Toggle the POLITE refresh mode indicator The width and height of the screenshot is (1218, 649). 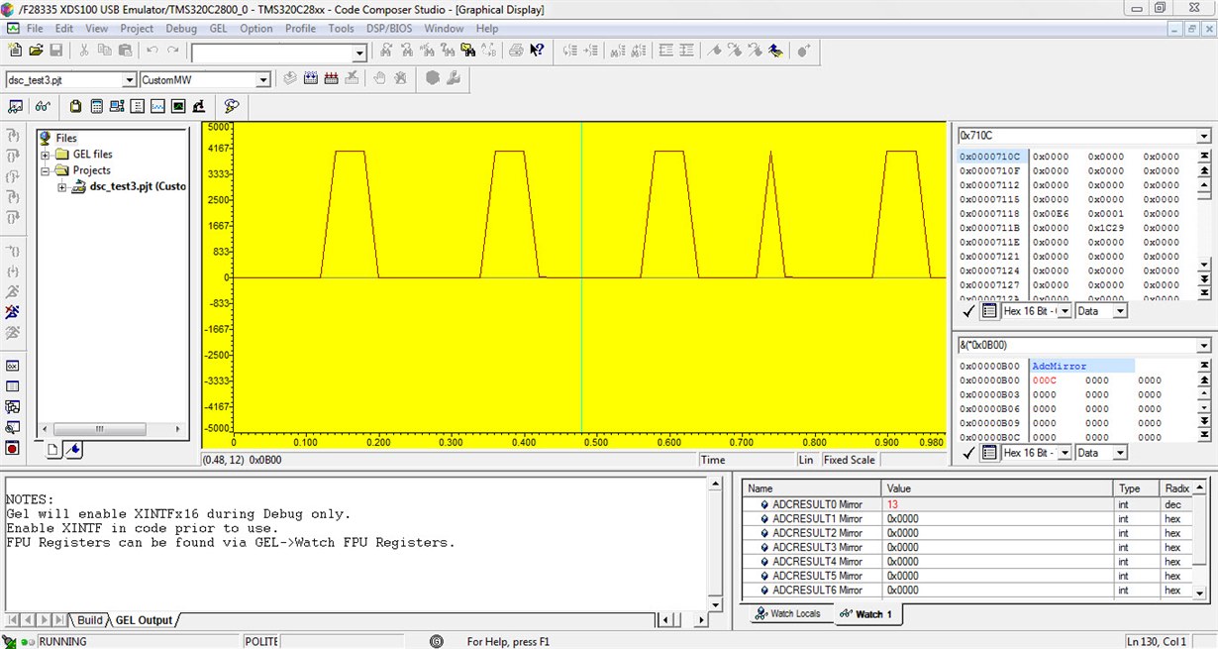tap(260, 641)
